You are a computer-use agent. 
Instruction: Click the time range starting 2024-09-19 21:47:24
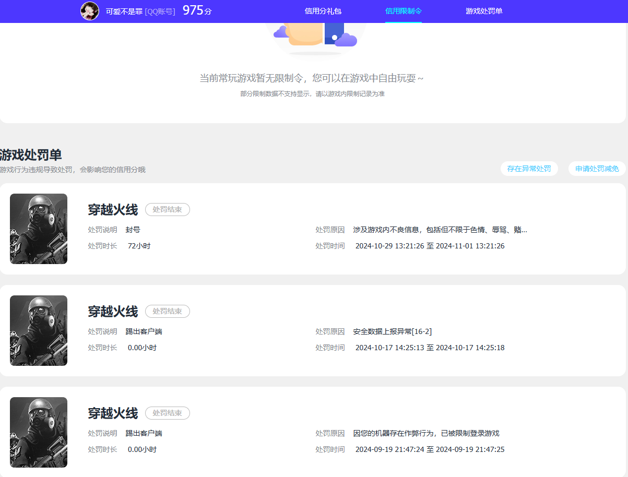coord(430,449)
